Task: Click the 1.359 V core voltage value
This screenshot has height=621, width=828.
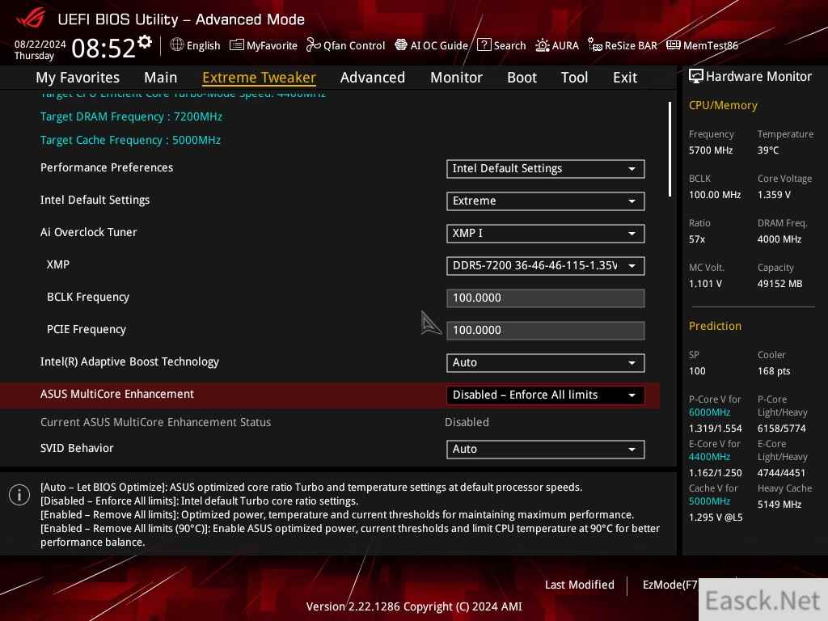Action: click(774, 194)
